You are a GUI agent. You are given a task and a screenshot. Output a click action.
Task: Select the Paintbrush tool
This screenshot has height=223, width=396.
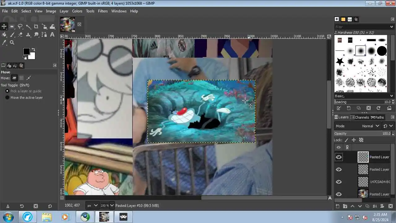(x=12, y=35)
